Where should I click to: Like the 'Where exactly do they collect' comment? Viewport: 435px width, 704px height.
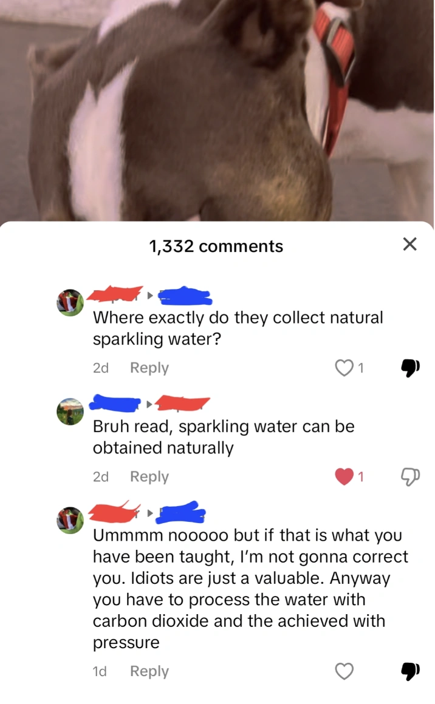click(x=344, y=368)
